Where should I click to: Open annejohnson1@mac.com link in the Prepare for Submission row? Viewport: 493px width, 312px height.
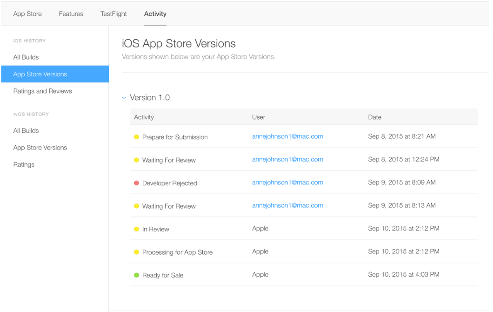[287, 136]
